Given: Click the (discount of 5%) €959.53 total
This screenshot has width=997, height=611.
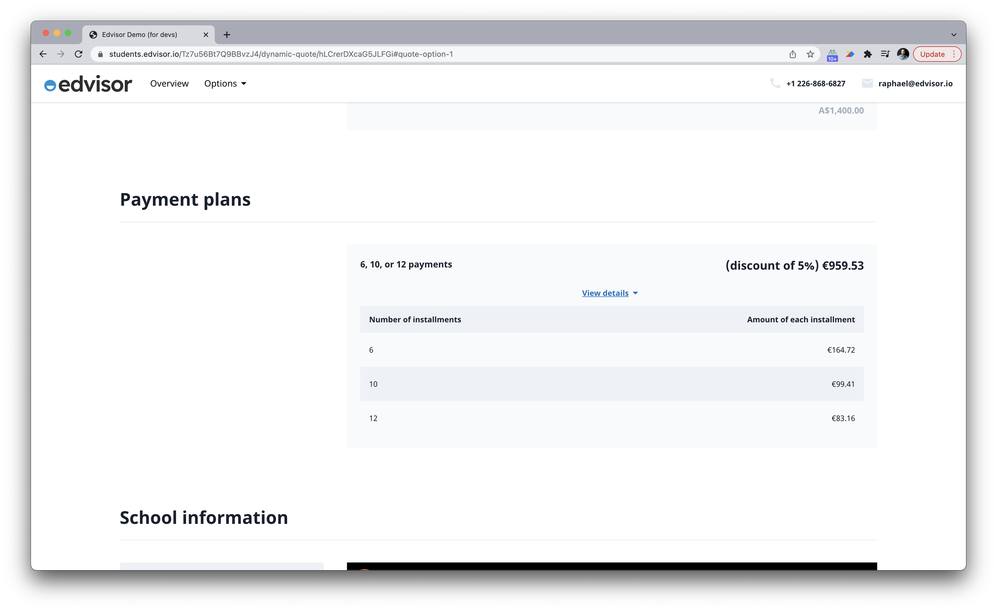Looking at the screenshot, I should 794,266.
